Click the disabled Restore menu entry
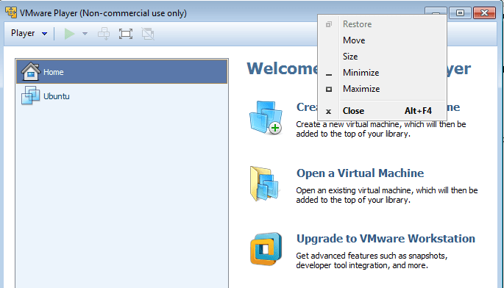The height and width of the screenshot is (288, 504). 382,24
